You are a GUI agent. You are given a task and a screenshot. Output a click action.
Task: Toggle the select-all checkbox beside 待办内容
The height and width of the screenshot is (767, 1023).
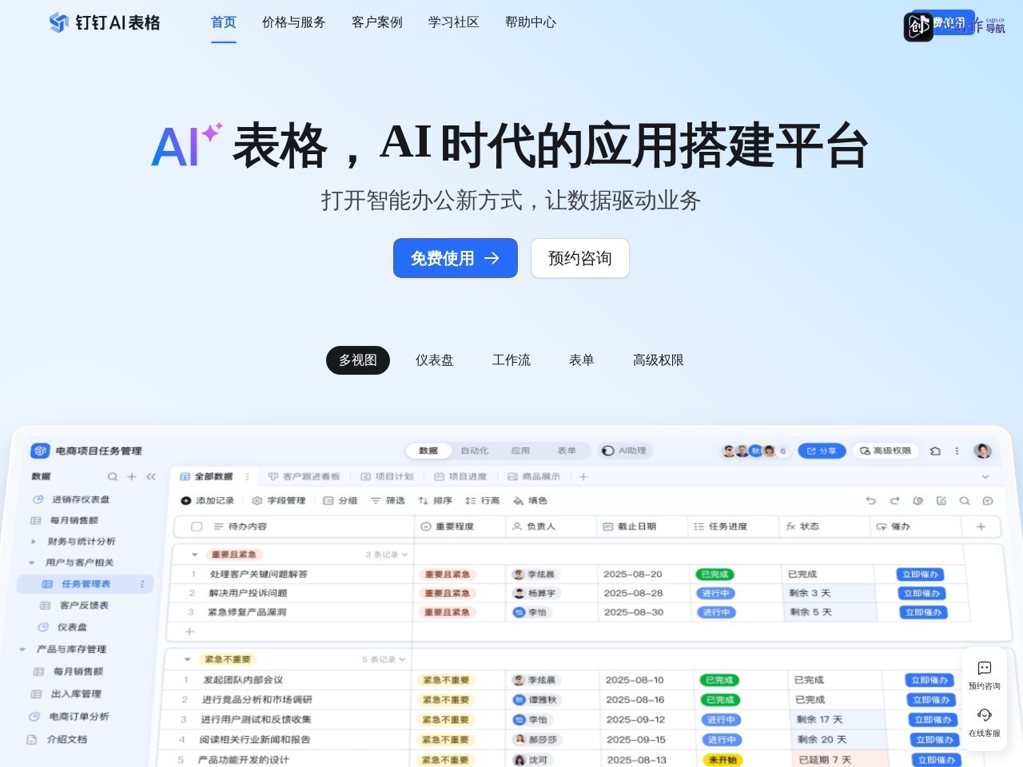197,527
